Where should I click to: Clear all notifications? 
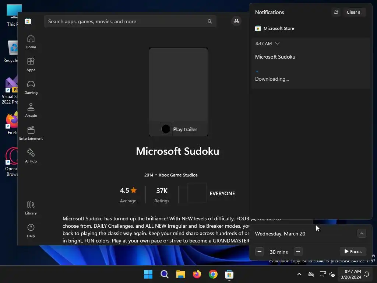click(355, 12)
